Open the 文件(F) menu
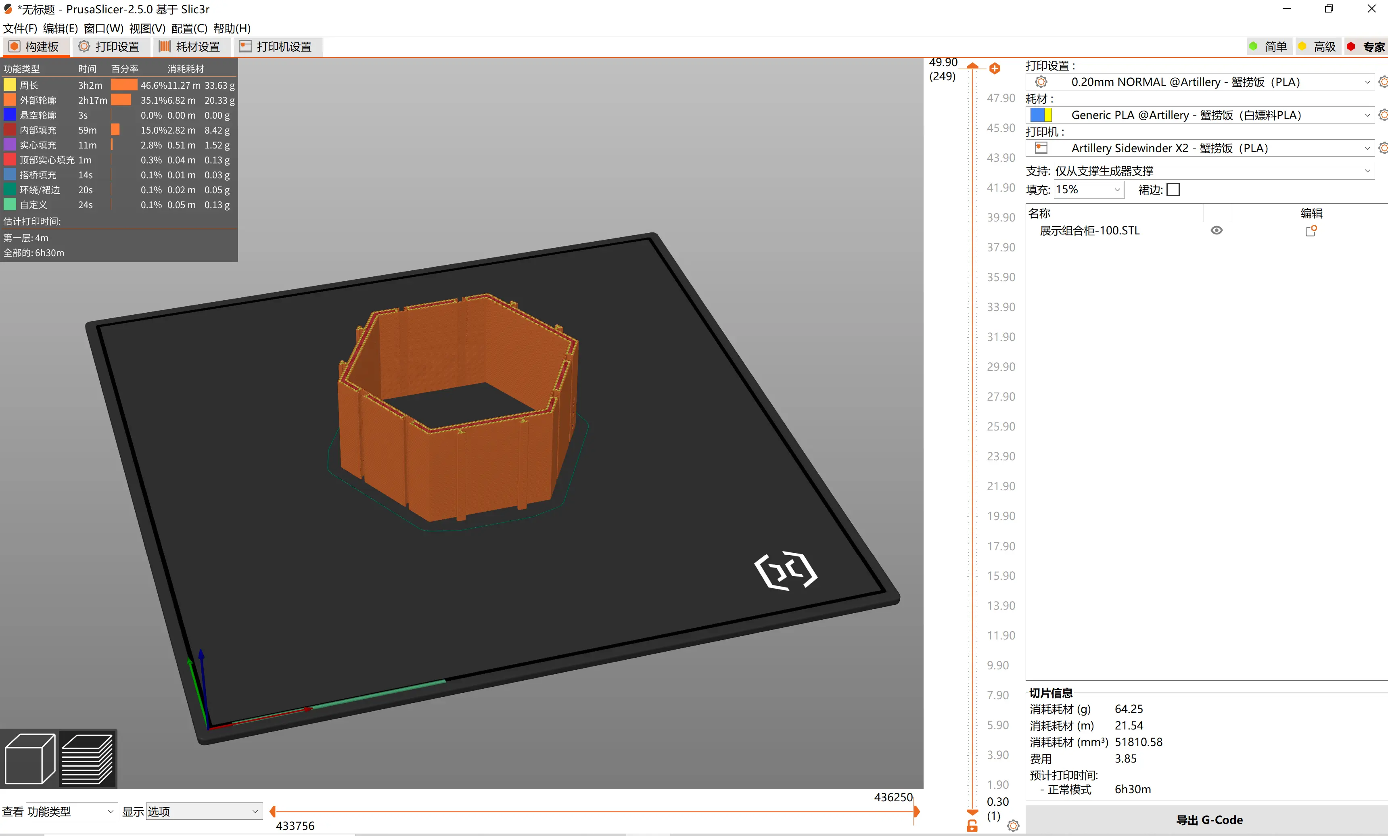Image resolution: width=1388 pixels, height=836 pixels. click(20, 28)
